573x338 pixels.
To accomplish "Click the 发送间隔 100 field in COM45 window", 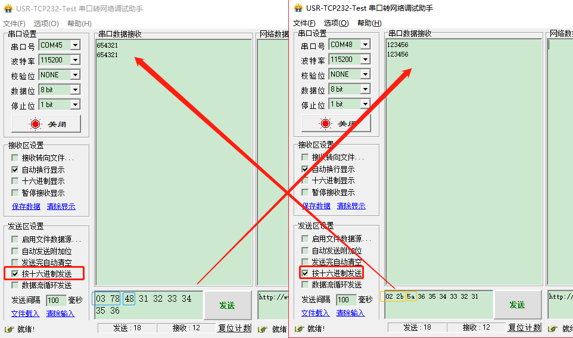I will [x=56, y=301].
